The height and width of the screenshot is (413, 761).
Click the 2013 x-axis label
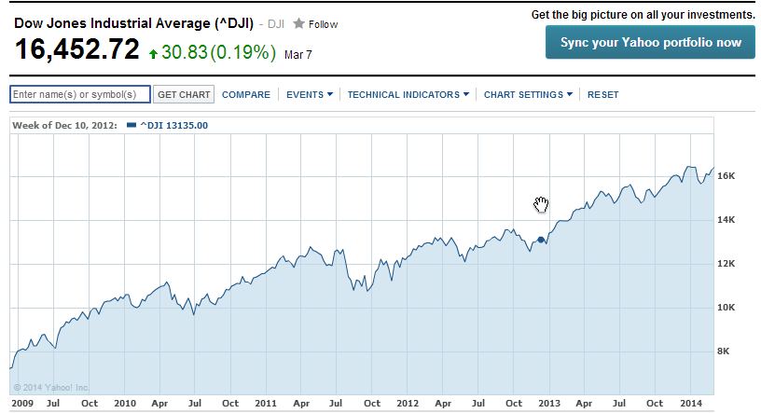(549, 404)
